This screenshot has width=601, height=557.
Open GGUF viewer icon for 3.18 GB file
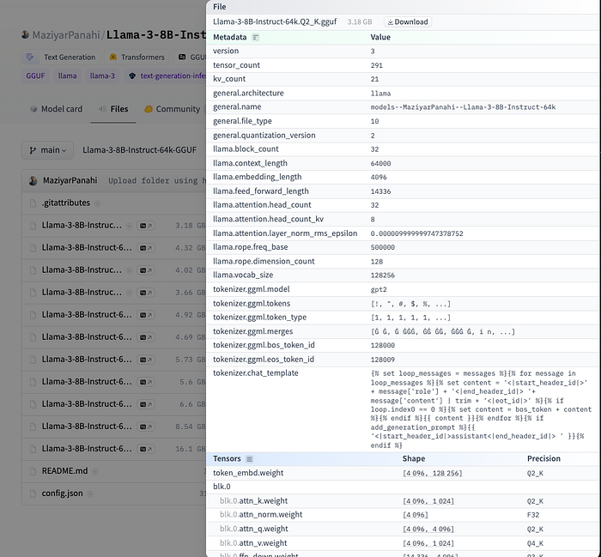pyautogui.click(x=146, y=226)
